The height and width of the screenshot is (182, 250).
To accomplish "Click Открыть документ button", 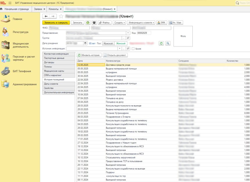I will (x=115, y=55).
